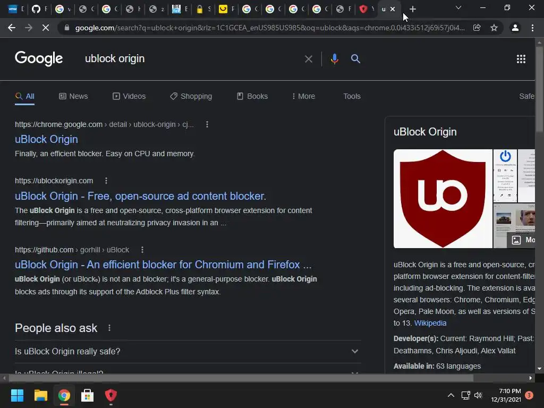Start voice search with microphone
This screenshot has height=408, width=544.
(x=335, y=59)
